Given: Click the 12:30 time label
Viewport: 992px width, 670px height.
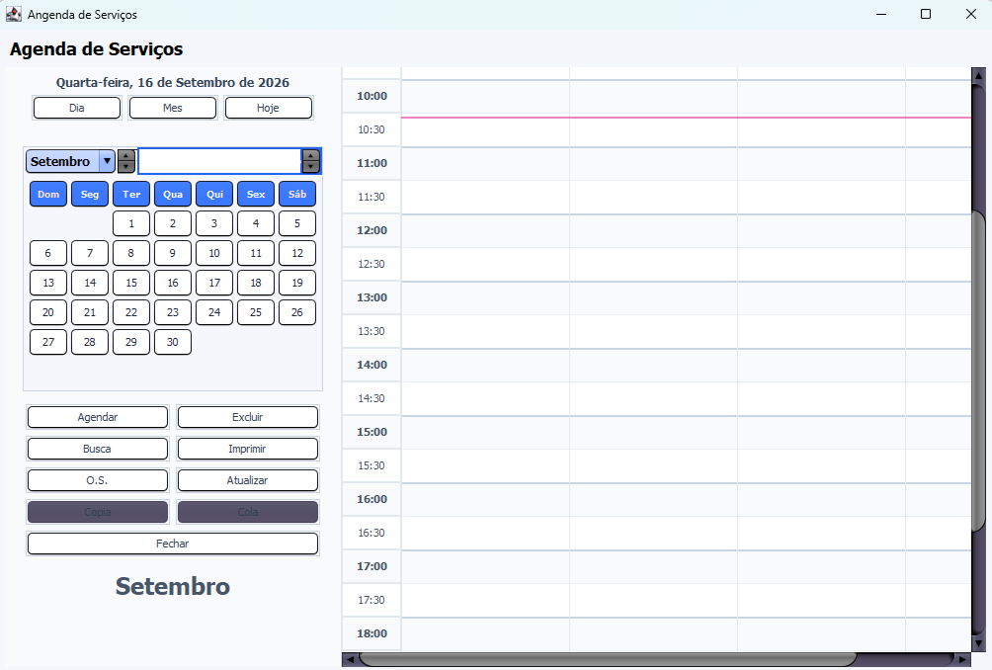Looking at the screenshot, I should pyautogui.click(x=372, y=264).
